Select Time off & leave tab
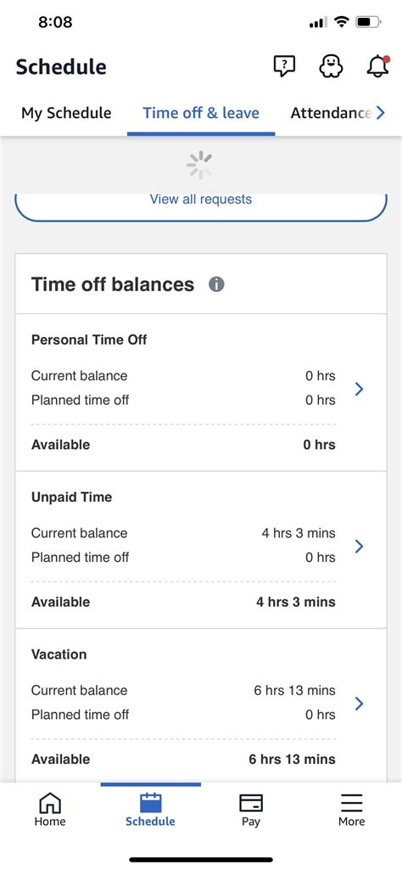 click(201, 113)
